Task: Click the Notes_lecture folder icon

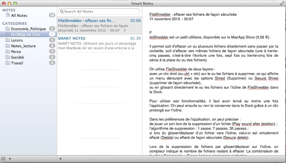Action: (8, 46)
